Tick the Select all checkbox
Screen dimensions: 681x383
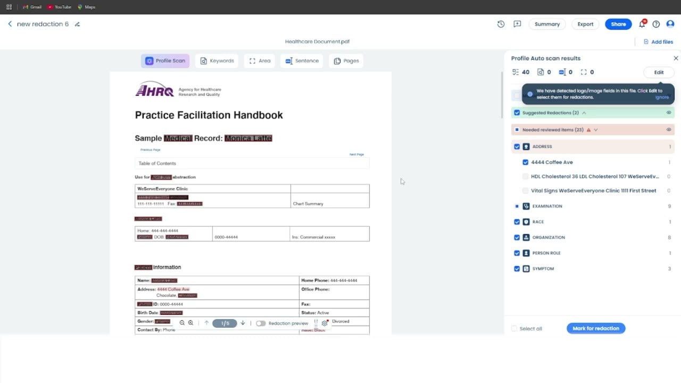514,329
